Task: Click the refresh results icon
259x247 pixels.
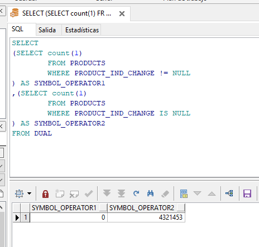Action: pyautogui.click(x=136, y=193)
